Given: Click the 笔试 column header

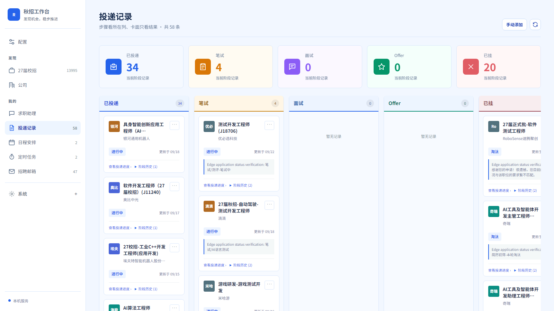Looking at the screenshot, I should click(239, 103).
